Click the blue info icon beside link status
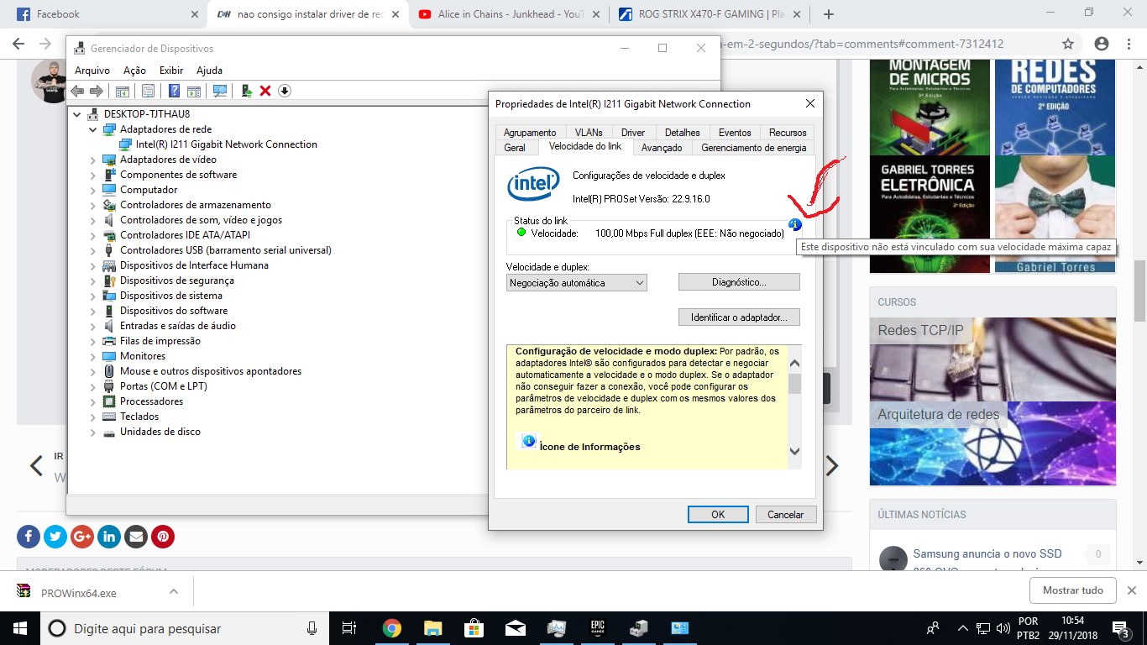Screen dimensions: 1147x645 [x=795, y=224]
